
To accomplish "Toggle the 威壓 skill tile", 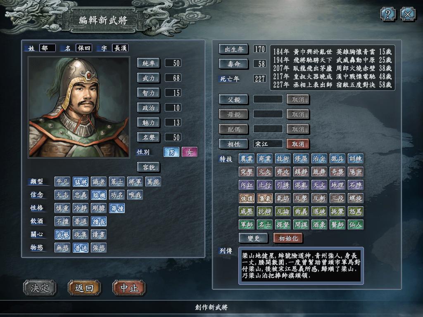I will pyautogui.click(x=247, y=211).
